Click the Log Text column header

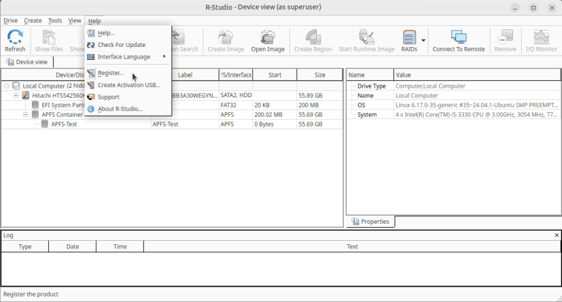(x=352, y=246)
